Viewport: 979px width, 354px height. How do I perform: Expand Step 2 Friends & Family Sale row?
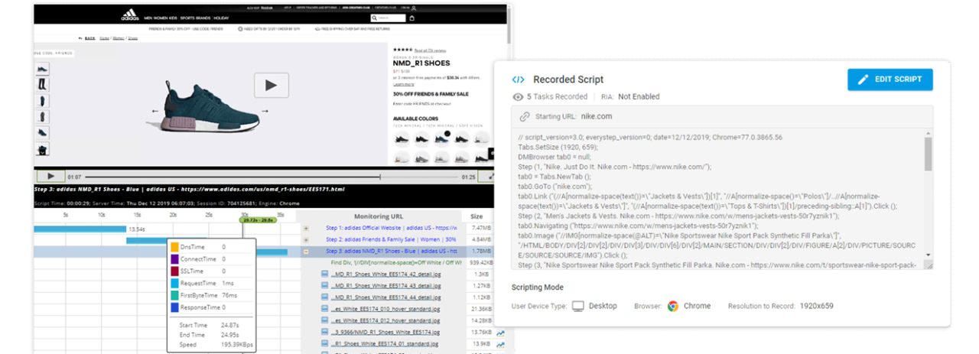pos(306,239)
